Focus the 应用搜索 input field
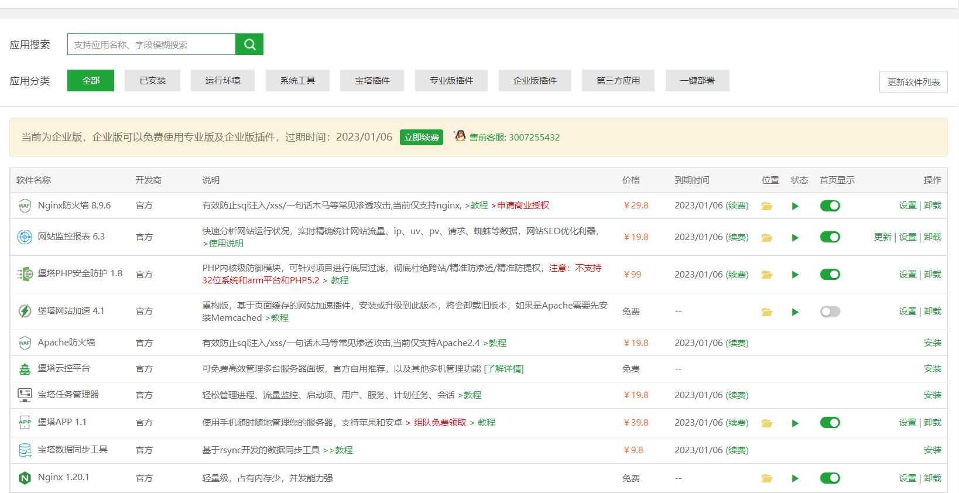The image size is (959, 493). click(152, 44)
